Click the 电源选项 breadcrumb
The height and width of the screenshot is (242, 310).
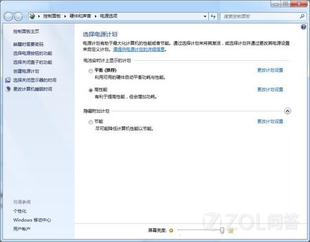108,16
